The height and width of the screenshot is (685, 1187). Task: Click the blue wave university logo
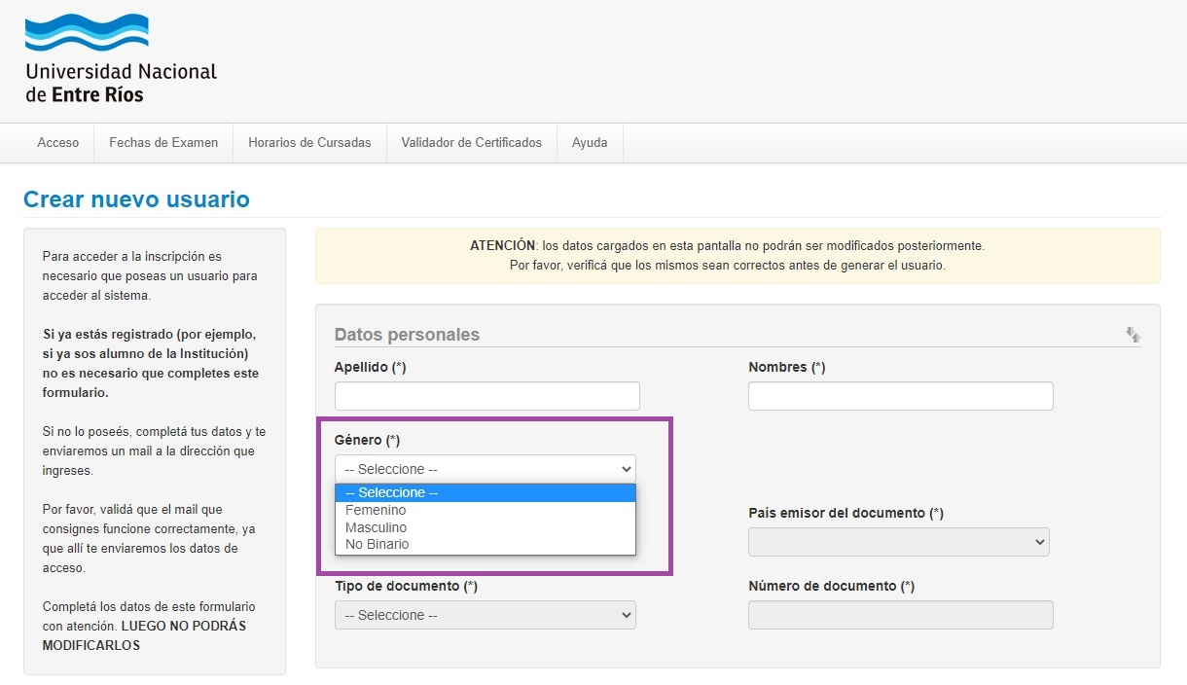click(x=86, y=33)
